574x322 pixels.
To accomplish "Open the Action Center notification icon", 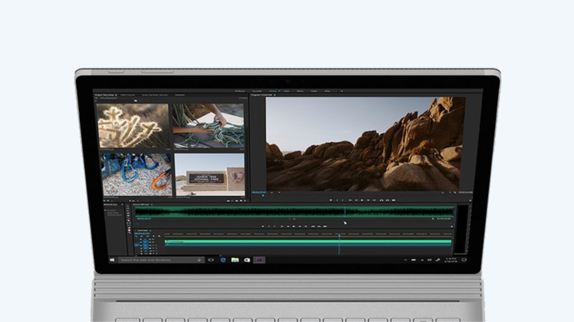I will [464, 260].
